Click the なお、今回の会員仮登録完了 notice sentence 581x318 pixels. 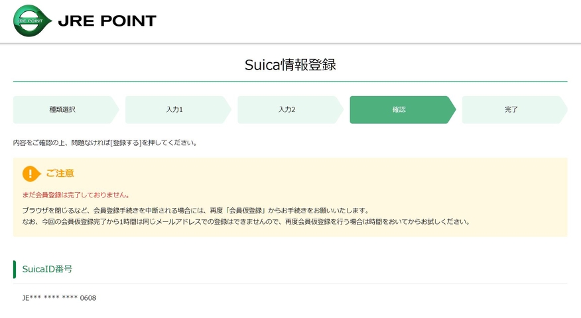(x=247, y=222)
